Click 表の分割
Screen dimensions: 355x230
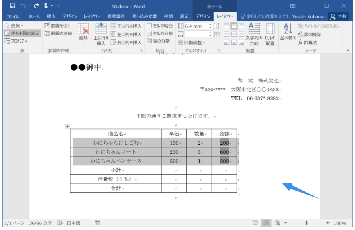pos(158,41)
